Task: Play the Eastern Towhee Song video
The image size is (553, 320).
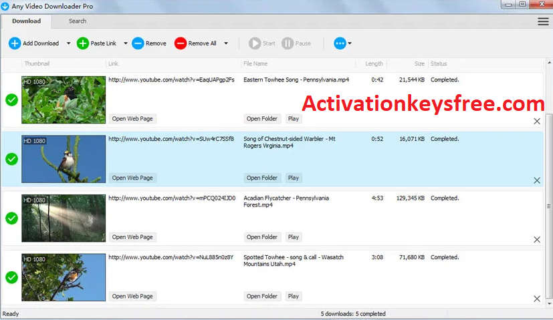Action: [293, 119]
